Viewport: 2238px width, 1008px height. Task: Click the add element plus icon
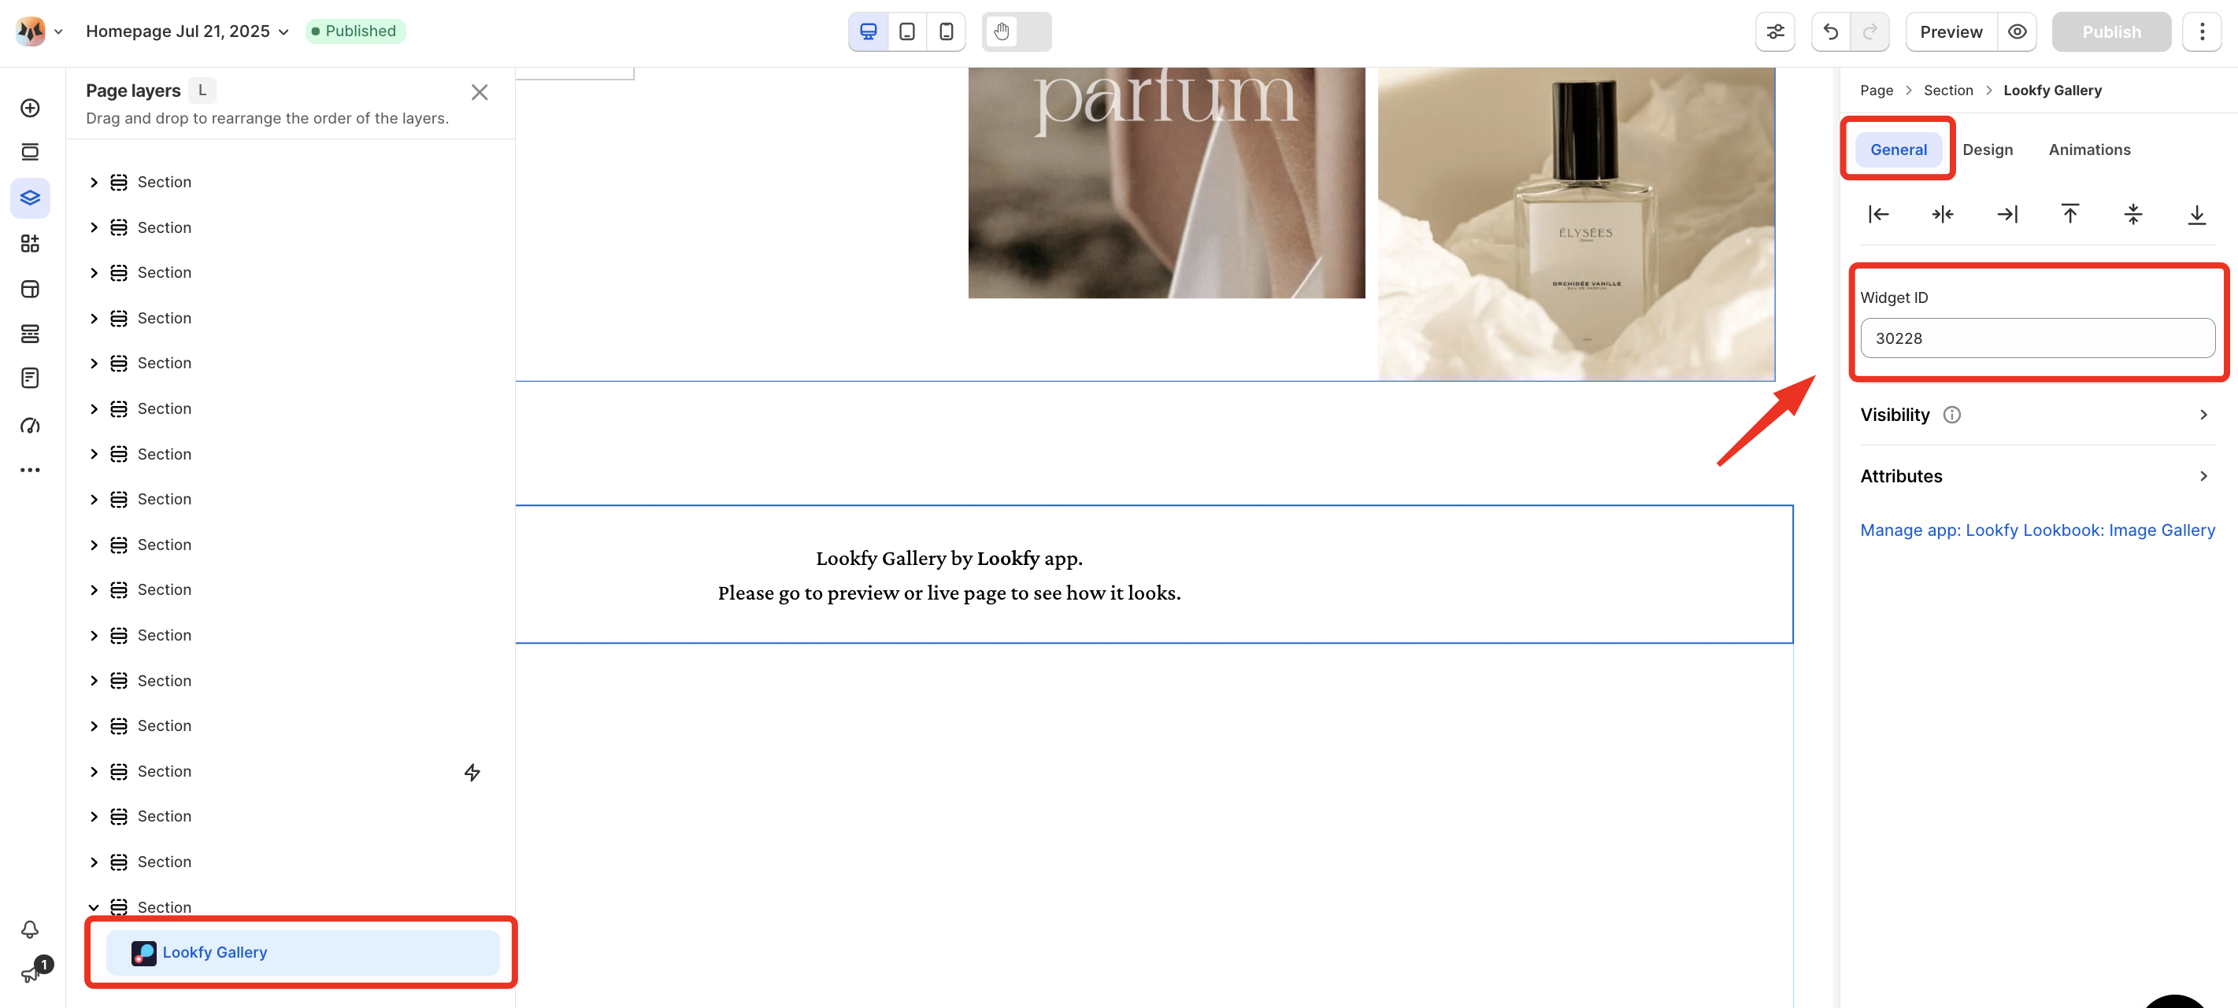31,108
